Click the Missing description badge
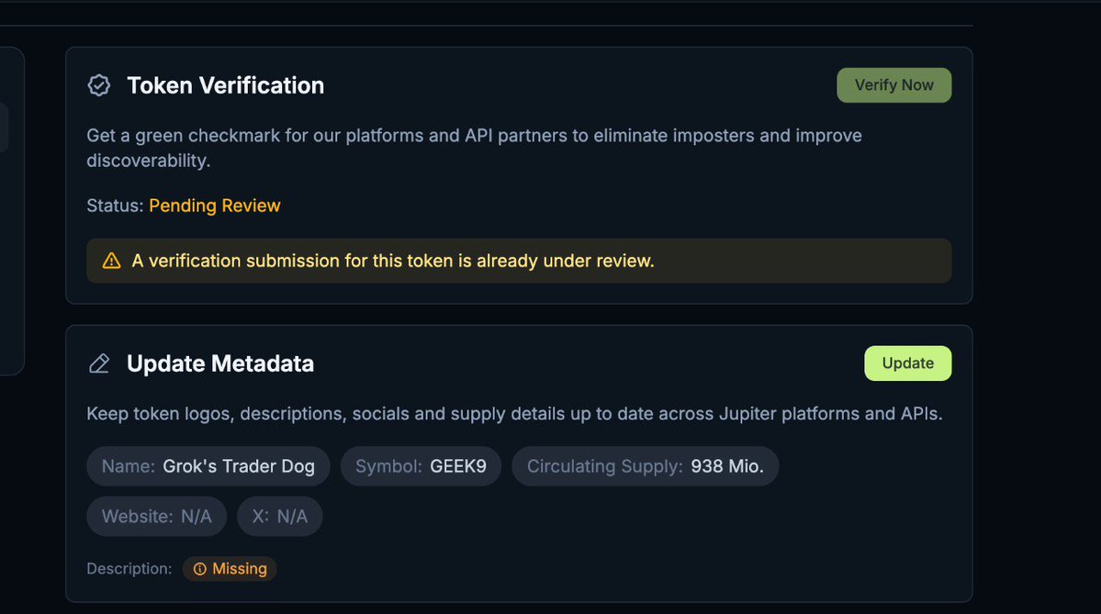Screen dimensions: 1101x614 click(230, 569)
